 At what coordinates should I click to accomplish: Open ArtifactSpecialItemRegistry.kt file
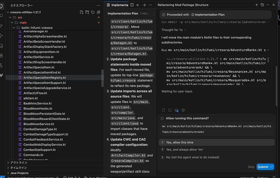(45, 78)
